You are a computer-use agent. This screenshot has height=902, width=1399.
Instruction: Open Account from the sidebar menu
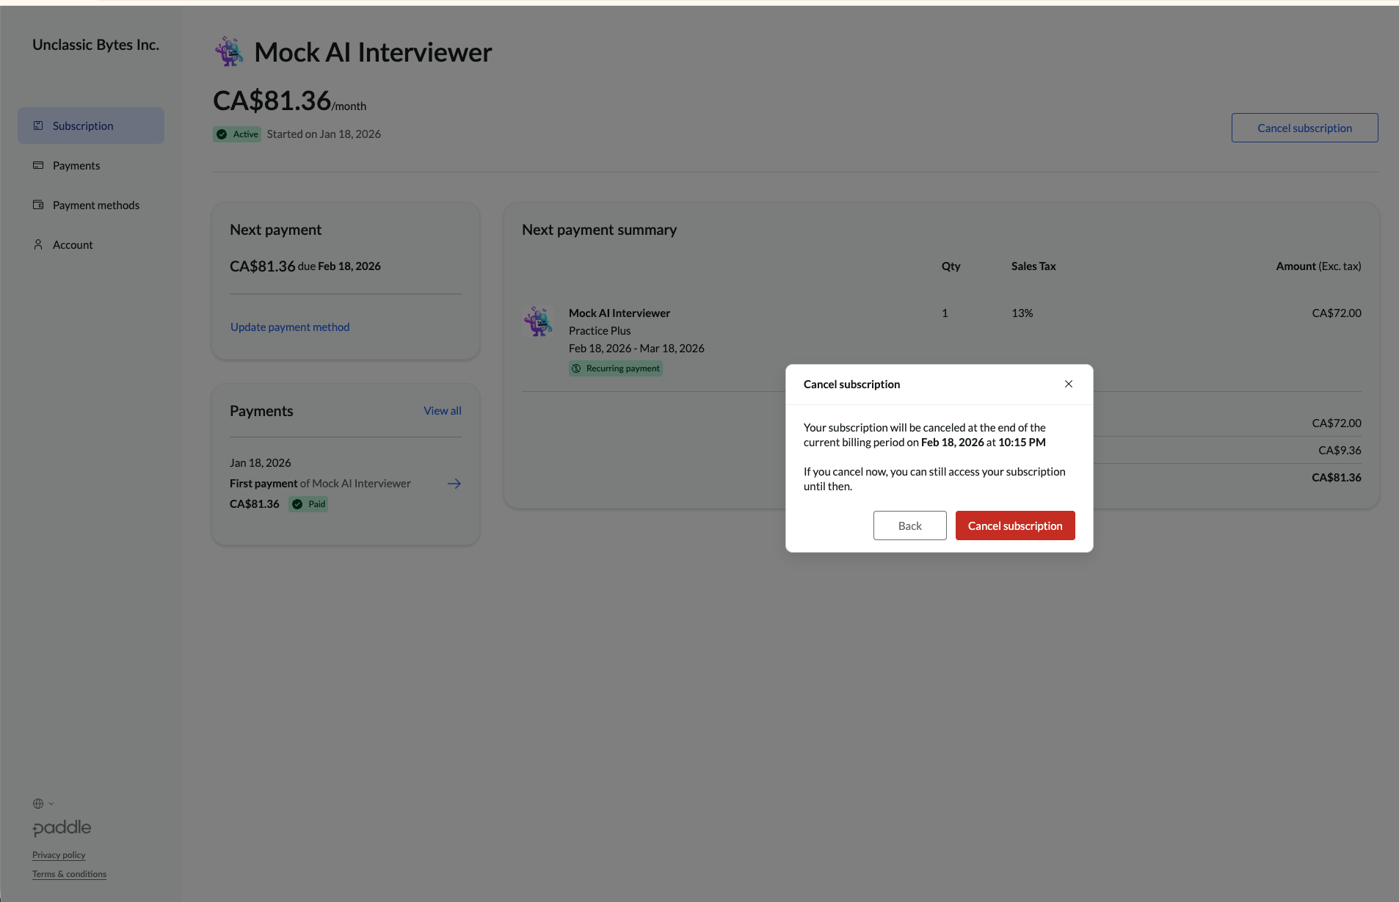coord(73,244)
